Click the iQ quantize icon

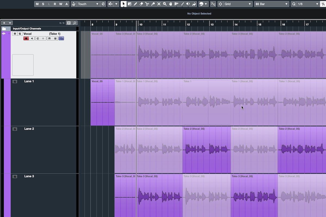pyautogui.click(x=323, y=4)
